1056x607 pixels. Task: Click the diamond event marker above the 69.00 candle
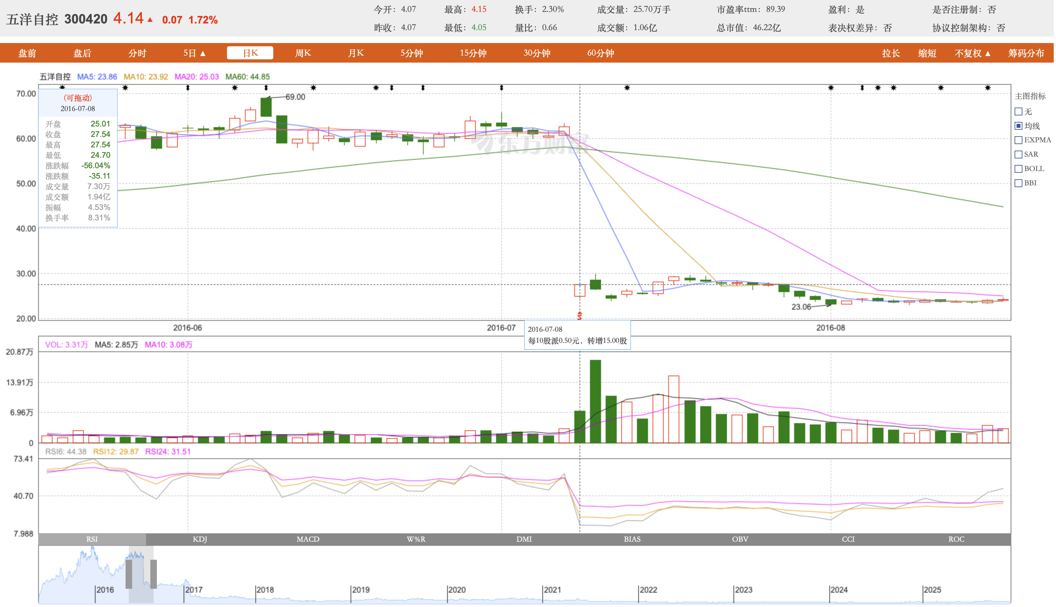pos(266,88)
